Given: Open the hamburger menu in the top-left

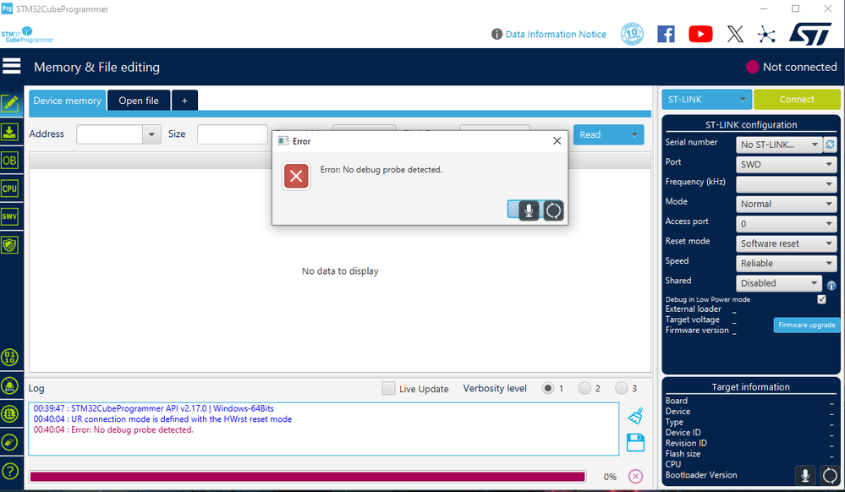Looking at the screenshot, I should [11, 65].
